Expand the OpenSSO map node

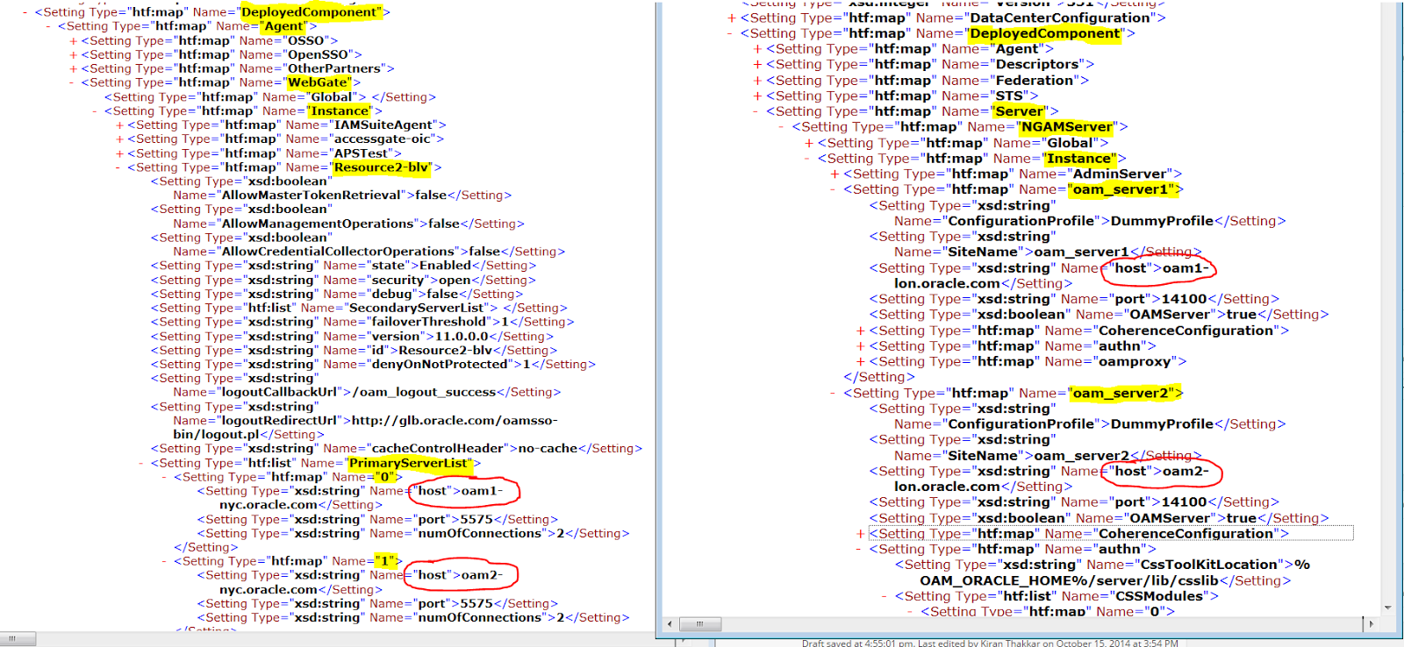73,55
